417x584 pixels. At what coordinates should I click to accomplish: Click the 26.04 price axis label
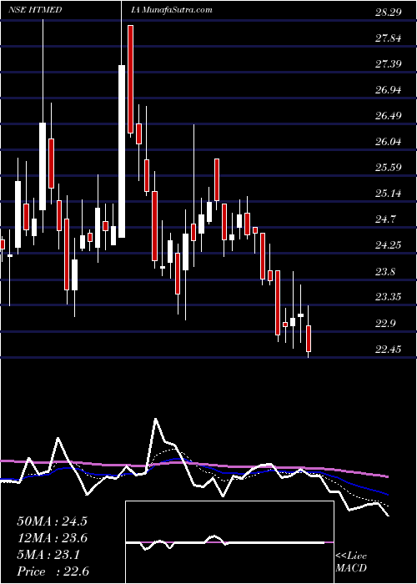pos(389,142)
